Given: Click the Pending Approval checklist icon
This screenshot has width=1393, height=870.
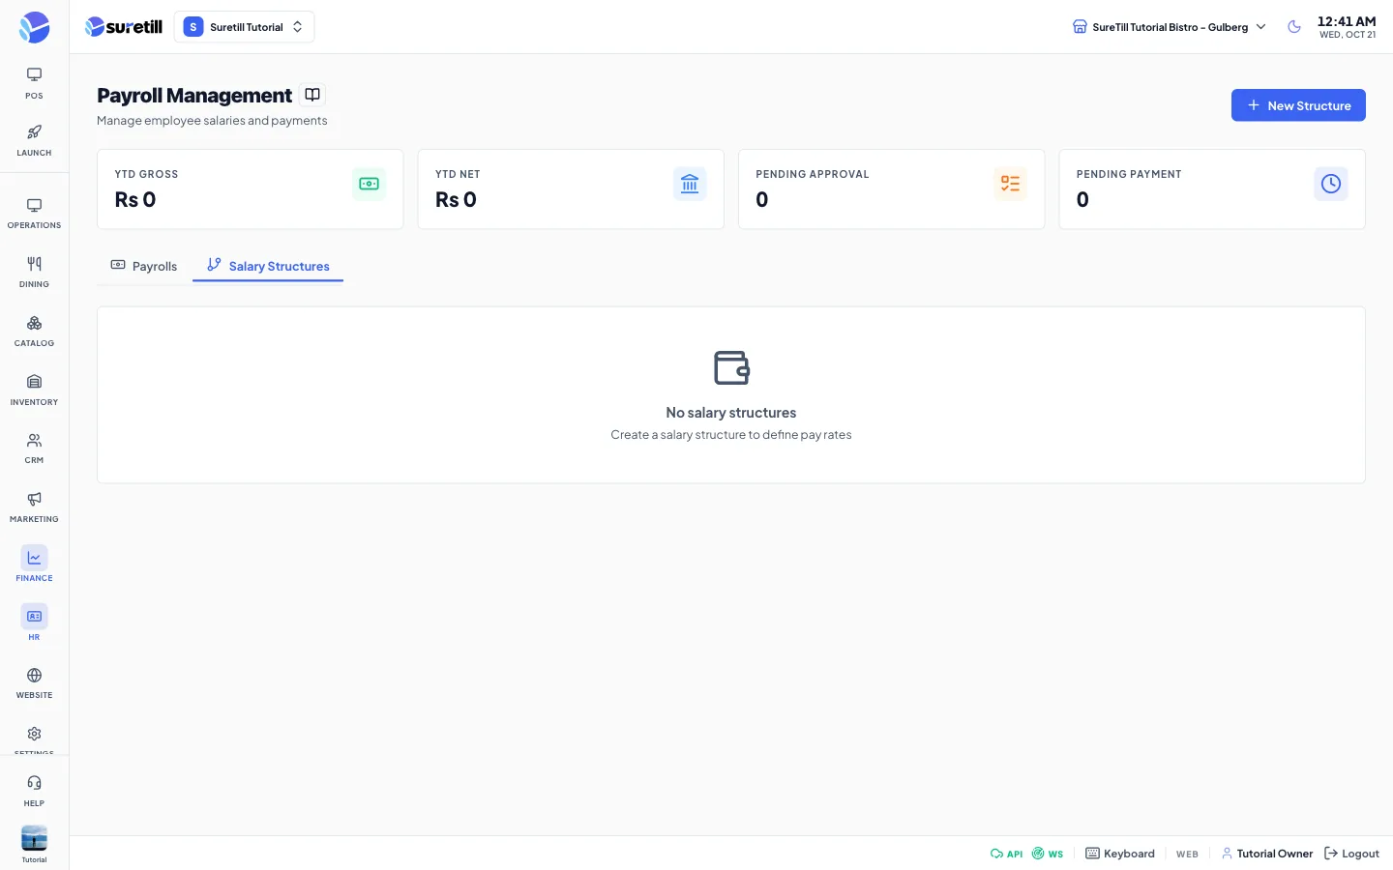Looking at the screenshot, I should click(1011, 184).
